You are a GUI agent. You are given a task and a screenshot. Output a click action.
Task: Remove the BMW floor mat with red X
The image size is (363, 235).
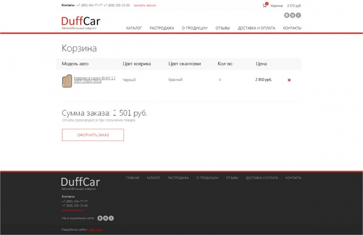(289, 80)
